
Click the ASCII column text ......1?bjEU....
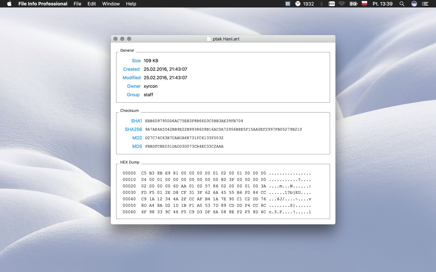click(x=290, y=193)
